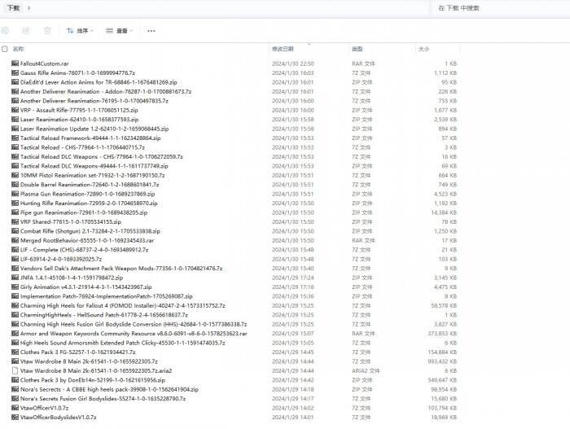Image resolution: width=570 pixels, height=429 pixels.
Task: Click the icon of Laser Reanimation-62410-1-0 zip
Action: click(x=15, y=119)
